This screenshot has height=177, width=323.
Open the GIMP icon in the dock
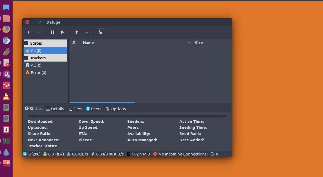coord(6,52)
